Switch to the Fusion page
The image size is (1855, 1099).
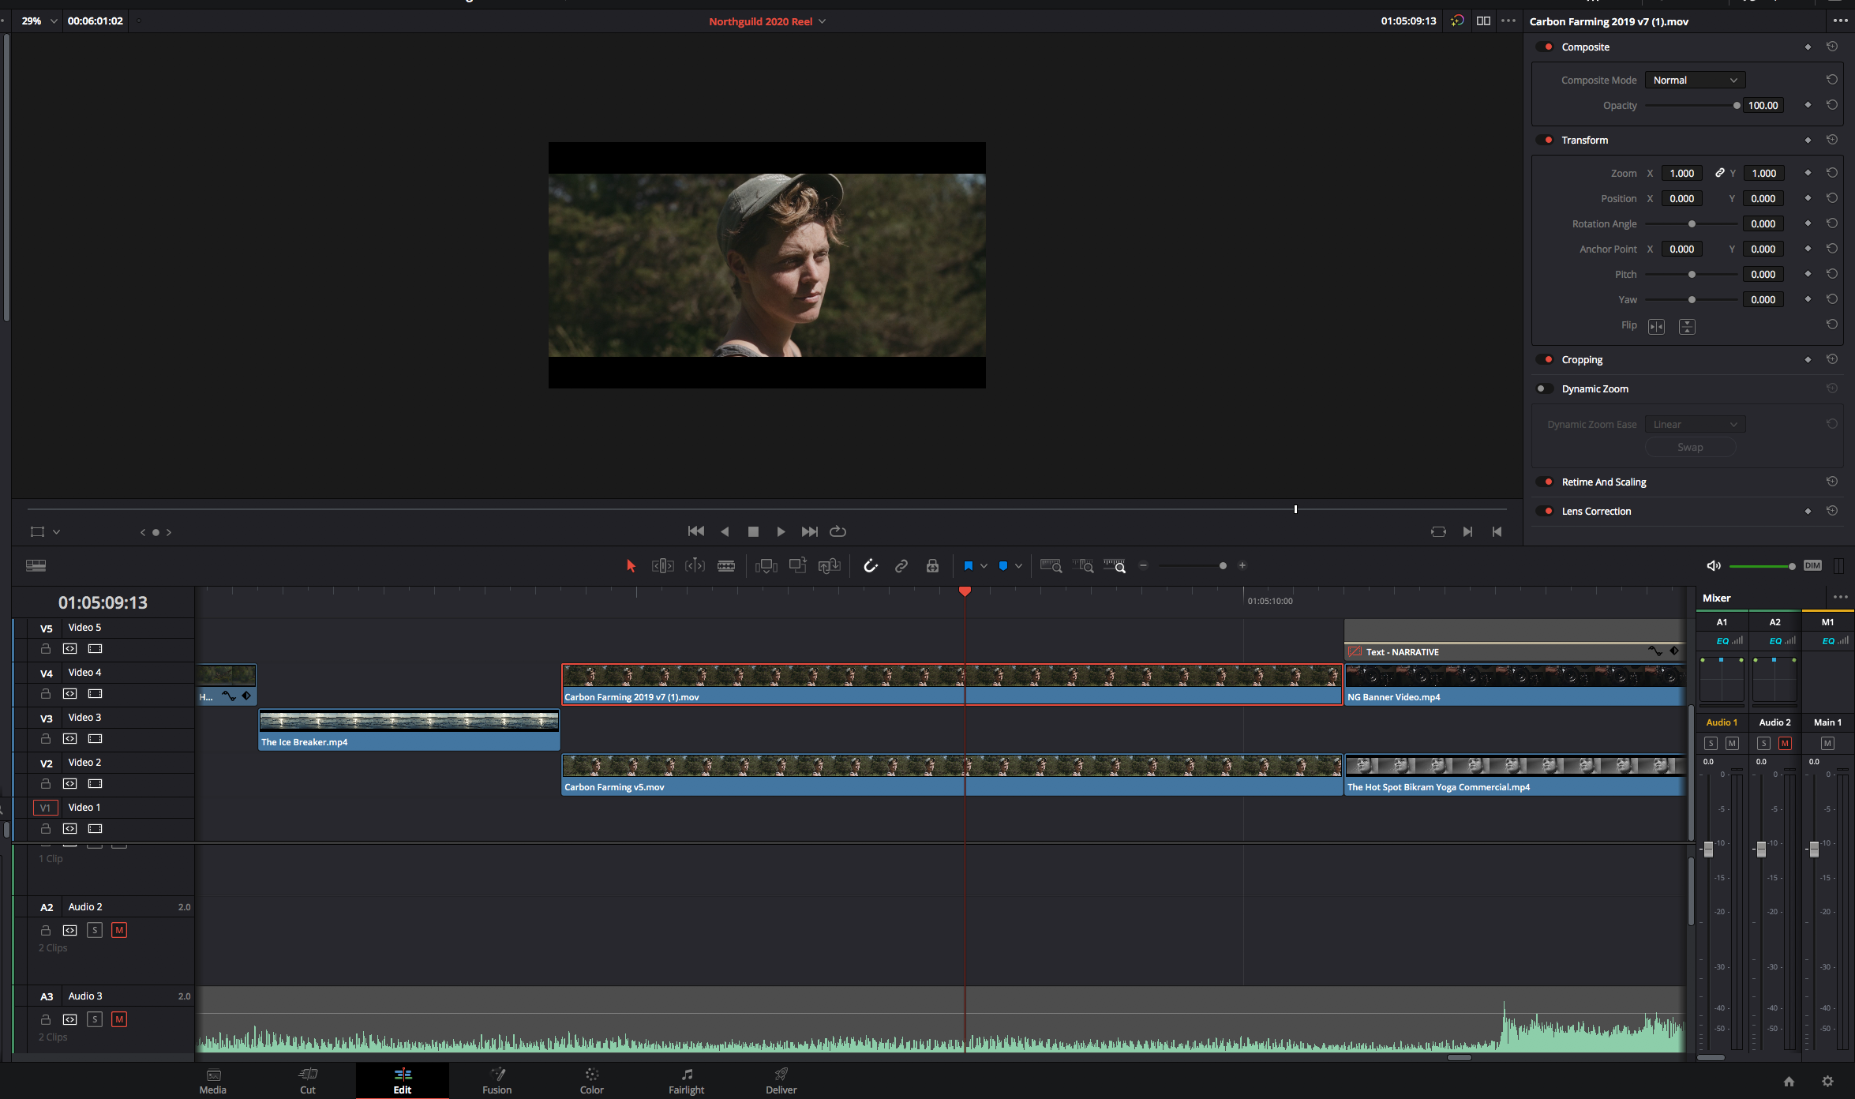tap(497, 1081)
